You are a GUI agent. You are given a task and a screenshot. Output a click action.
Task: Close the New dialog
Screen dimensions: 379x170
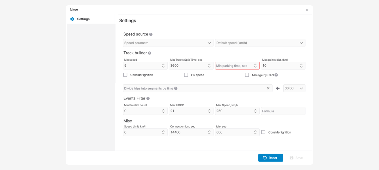pyautogui.click(x=307, y=10)
